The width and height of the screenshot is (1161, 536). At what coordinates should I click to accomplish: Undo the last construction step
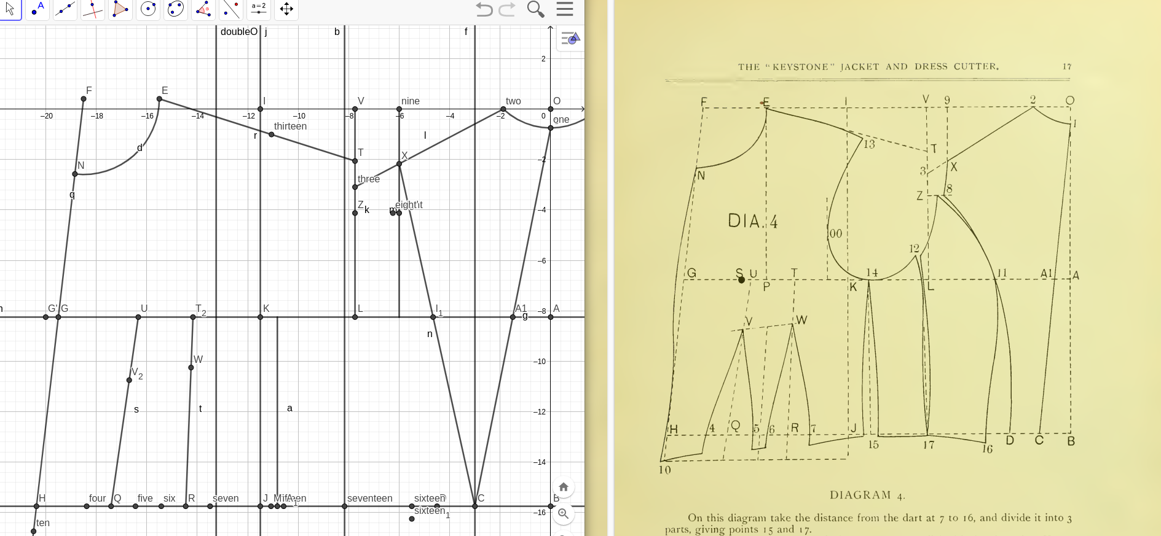[484, 9]
